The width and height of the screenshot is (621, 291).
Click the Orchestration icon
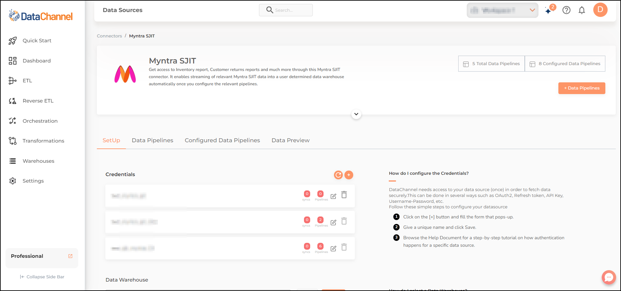(x=12, y=121)
